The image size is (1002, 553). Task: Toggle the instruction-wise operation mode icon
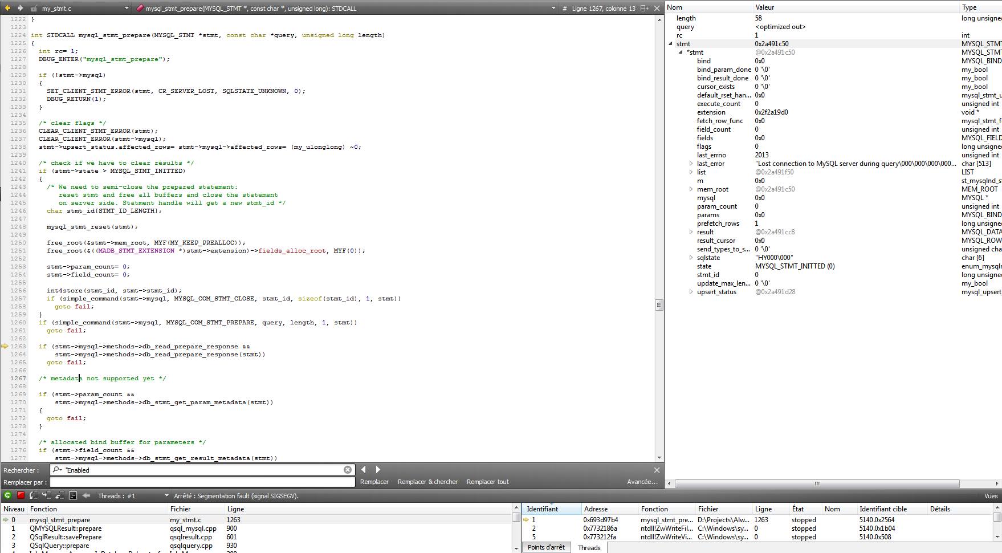(x=73, y=495)
